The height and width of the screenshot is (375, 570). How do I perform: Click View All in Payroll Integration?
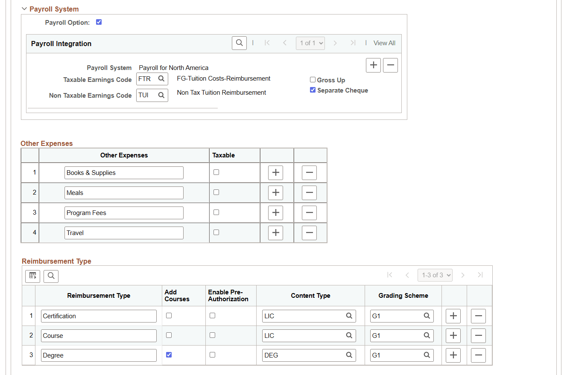coord(384,43)
